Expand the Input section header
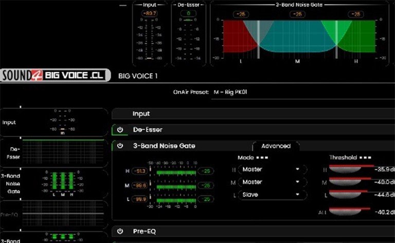Image resolution: width=395 pixels, height=243 pixels. [x=253, y=114]
